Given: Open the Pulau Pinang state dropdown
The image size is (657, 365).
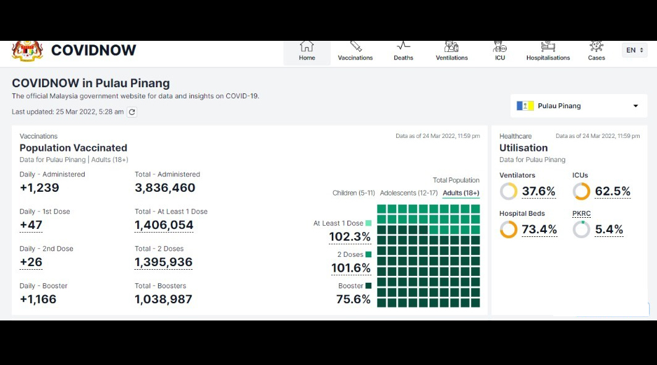Looking at the screenshot, I should [x=579, y=106].
